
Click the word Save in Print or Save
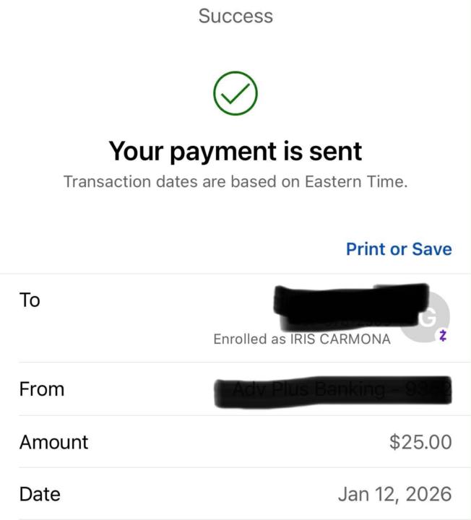(432, 249)
